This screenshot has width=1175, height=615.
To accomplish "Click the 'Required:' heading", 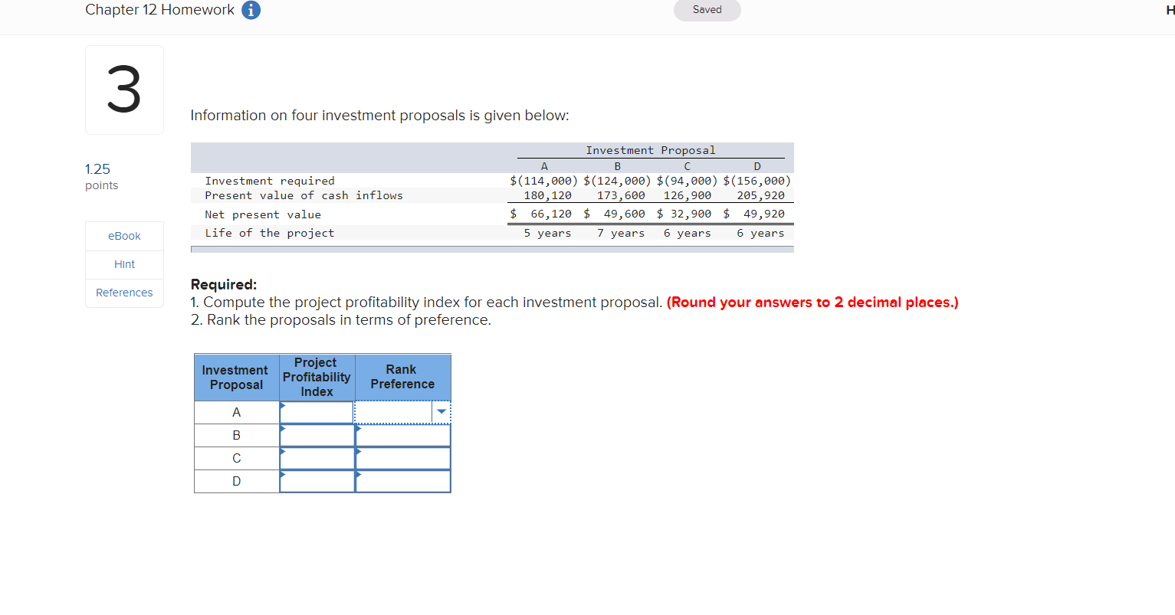I will 224,284.
